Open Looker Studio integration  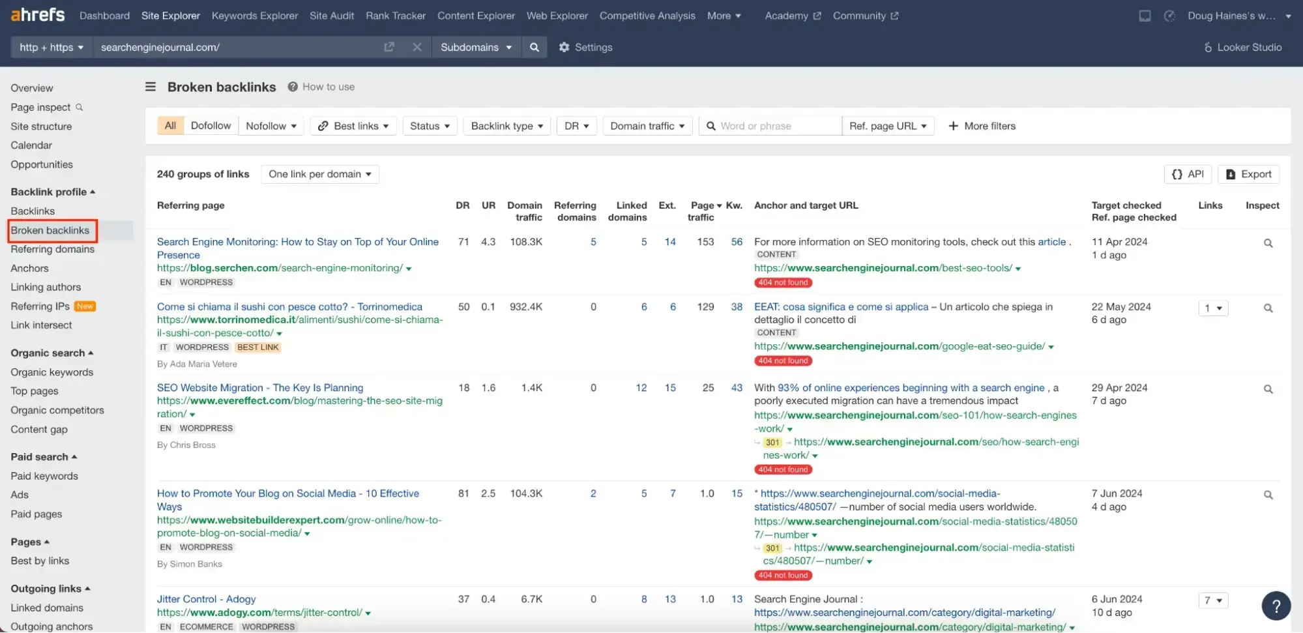pos(1242,47)
